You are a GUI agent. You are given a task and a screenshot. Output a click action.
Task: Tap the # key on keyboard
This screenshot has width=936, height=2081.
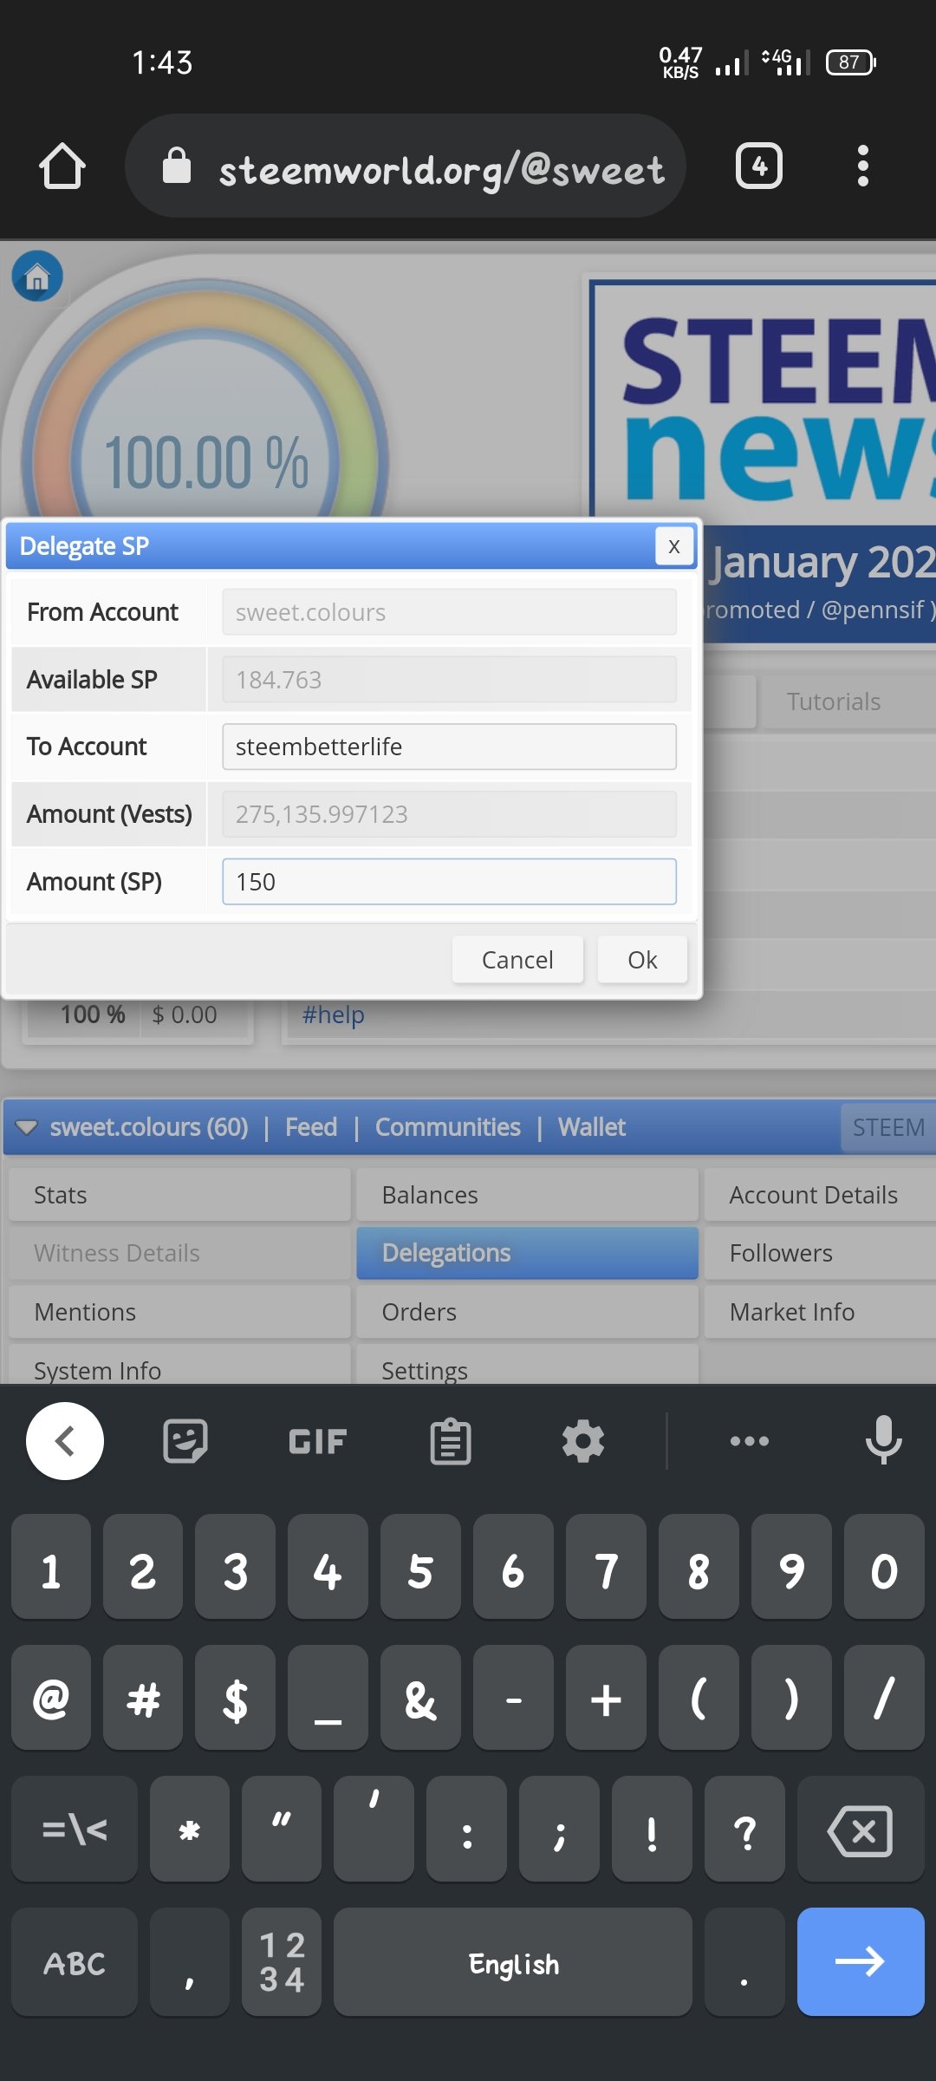tap(143, 1698)
